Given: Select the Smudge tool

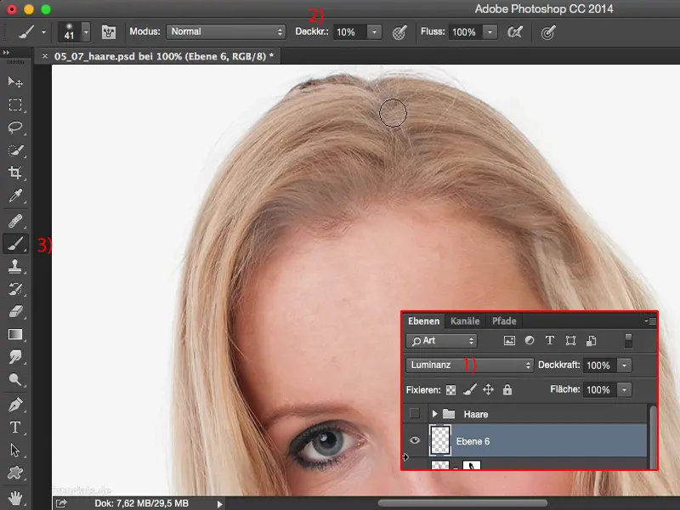Looking at the screenshot, I should pyautogui.click(x=15, y=357).
